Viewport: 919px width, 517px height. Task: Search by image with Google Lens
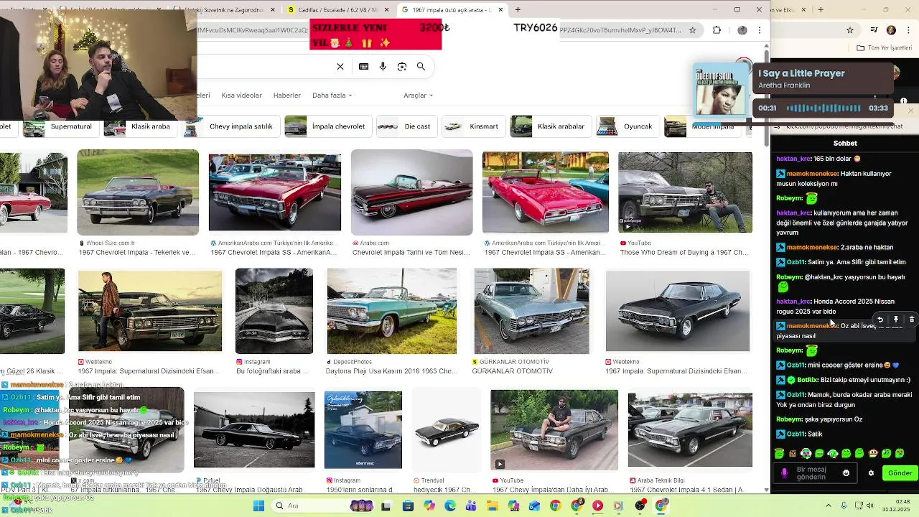tap(402, 67)
